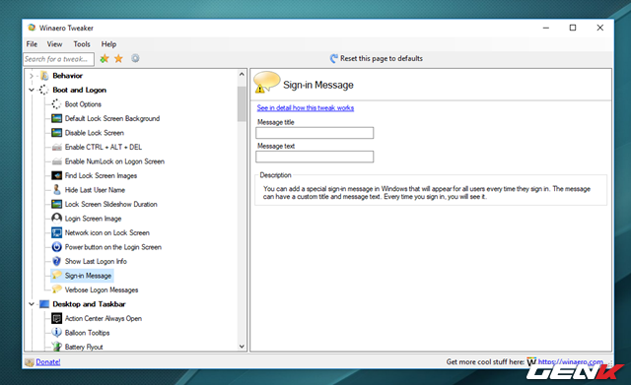The height and width of the screenshot is (385, 631).
Task: Click the Power button on Login Screen icon
Action: pyautogui.click(x=56, y=247)
